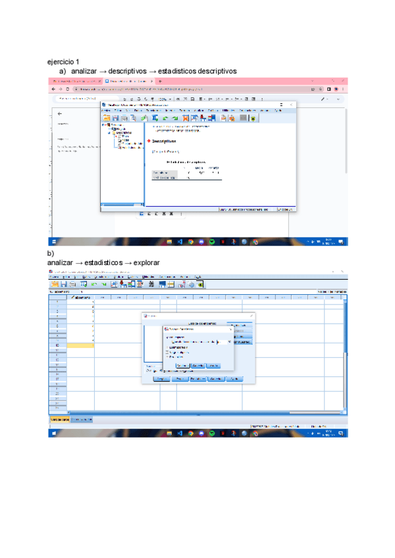Undo green arrow in output viewer toolbar
The image size is (395, 558).
click(x=165, y=118)
